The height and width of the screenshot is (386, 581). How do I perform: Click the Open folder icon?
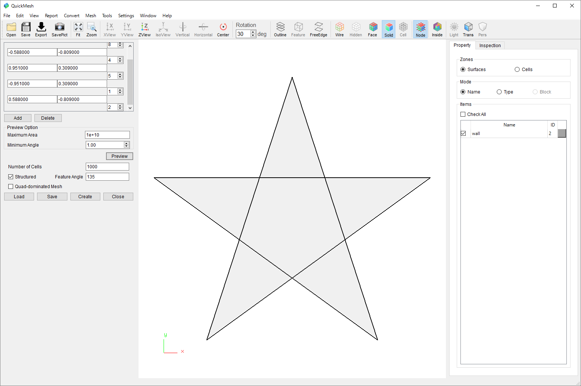pyautogui.click(x=11, y=29)
